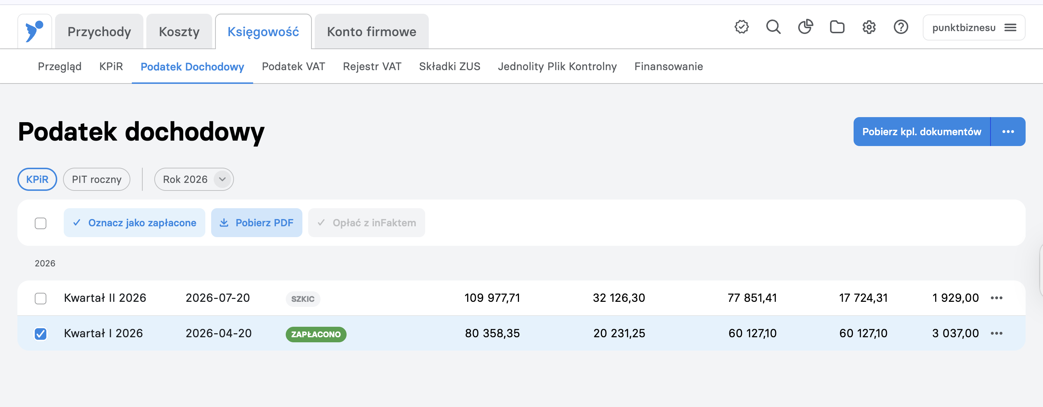1043x407 pixels.
Task: Open settings via the gear icon
Action: pyautogui.click(x=869, y=27)
